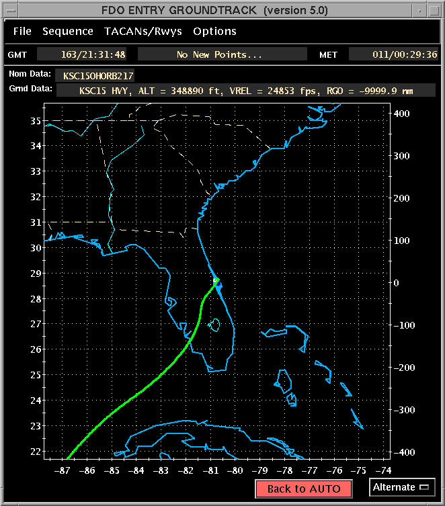445x506 pixels.
Task: Click the MET label
Action: [x=328, y=54]
